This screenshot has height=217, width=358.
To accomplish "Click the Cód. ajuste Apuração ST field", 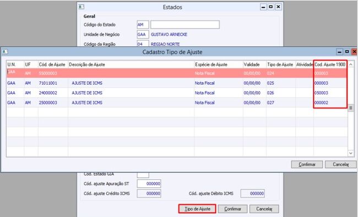I will [x=149, y=183].
